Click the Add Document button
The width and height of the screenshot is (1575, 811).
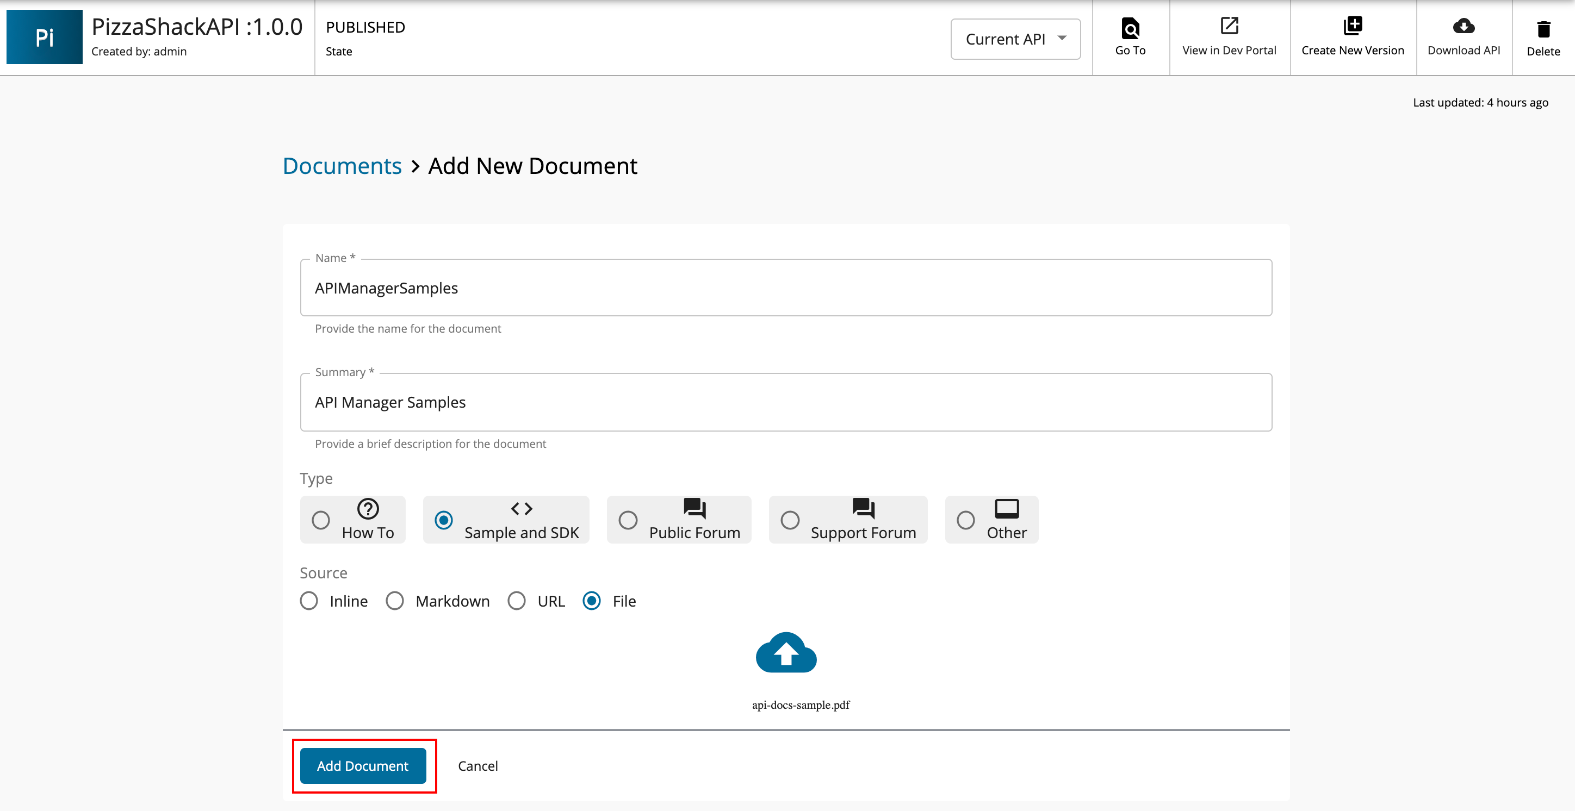363,766
